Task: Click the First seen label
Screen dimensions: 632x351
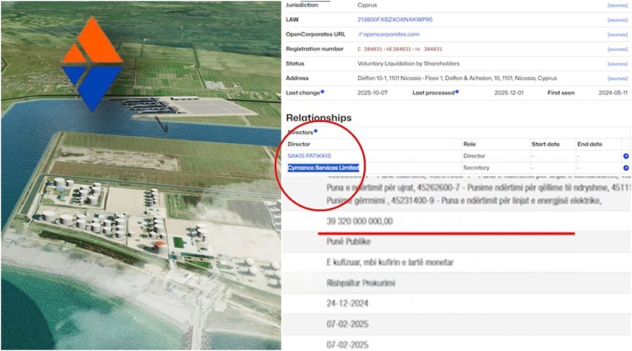Action: coord(560,93)
